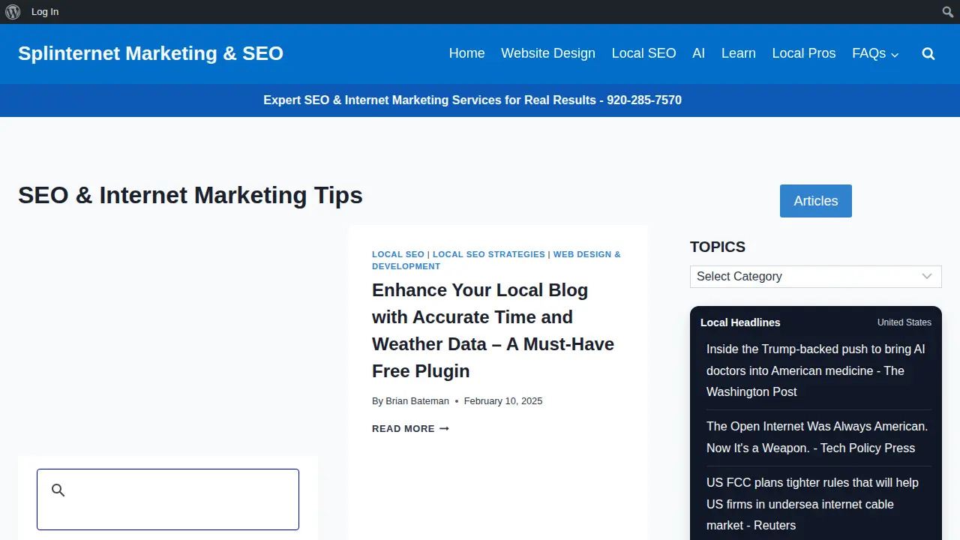
Task: Focus the search input field
Action: [x=168, y=499]
